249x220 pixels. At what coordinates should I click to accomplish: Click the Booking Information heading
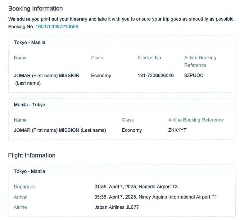[x=35, y=8]
